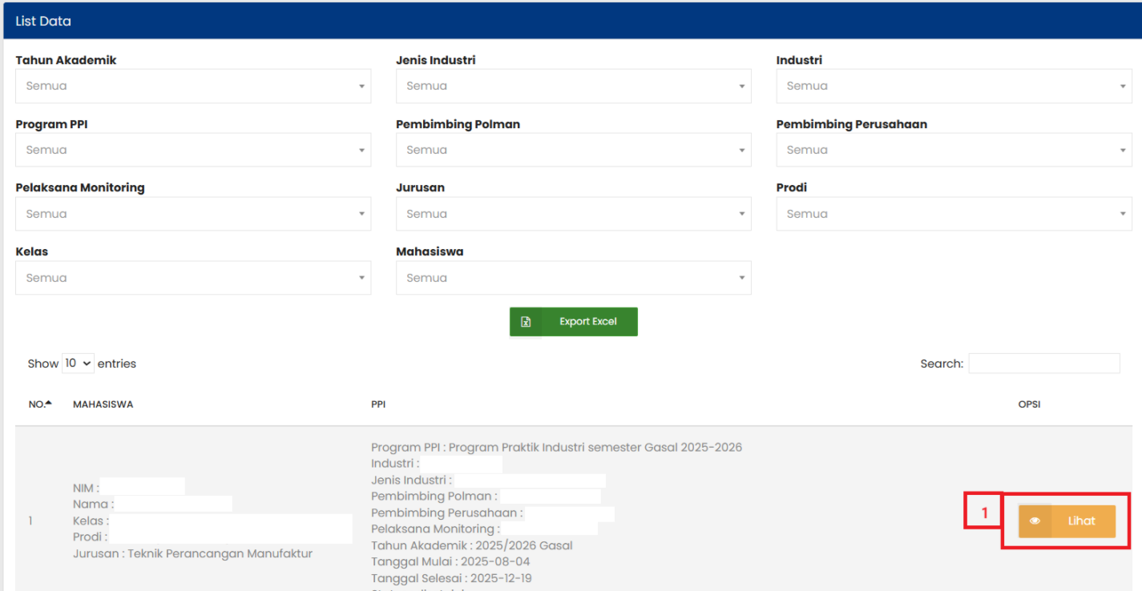The image size is (1142, 591).
Task: Expand the Kelas filter dropdown
Action: pos(193,278)
